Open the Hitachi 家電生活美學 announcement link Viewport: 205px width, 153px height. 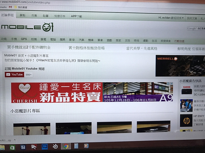[x=52, y=60]
